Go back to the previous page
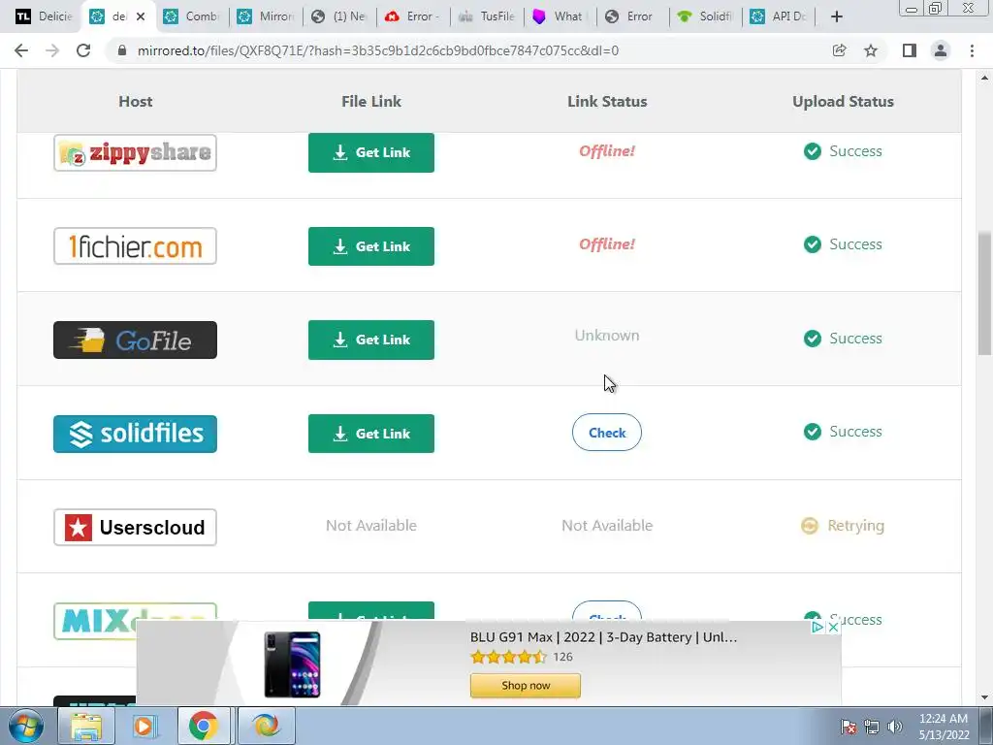 (21, 50)
